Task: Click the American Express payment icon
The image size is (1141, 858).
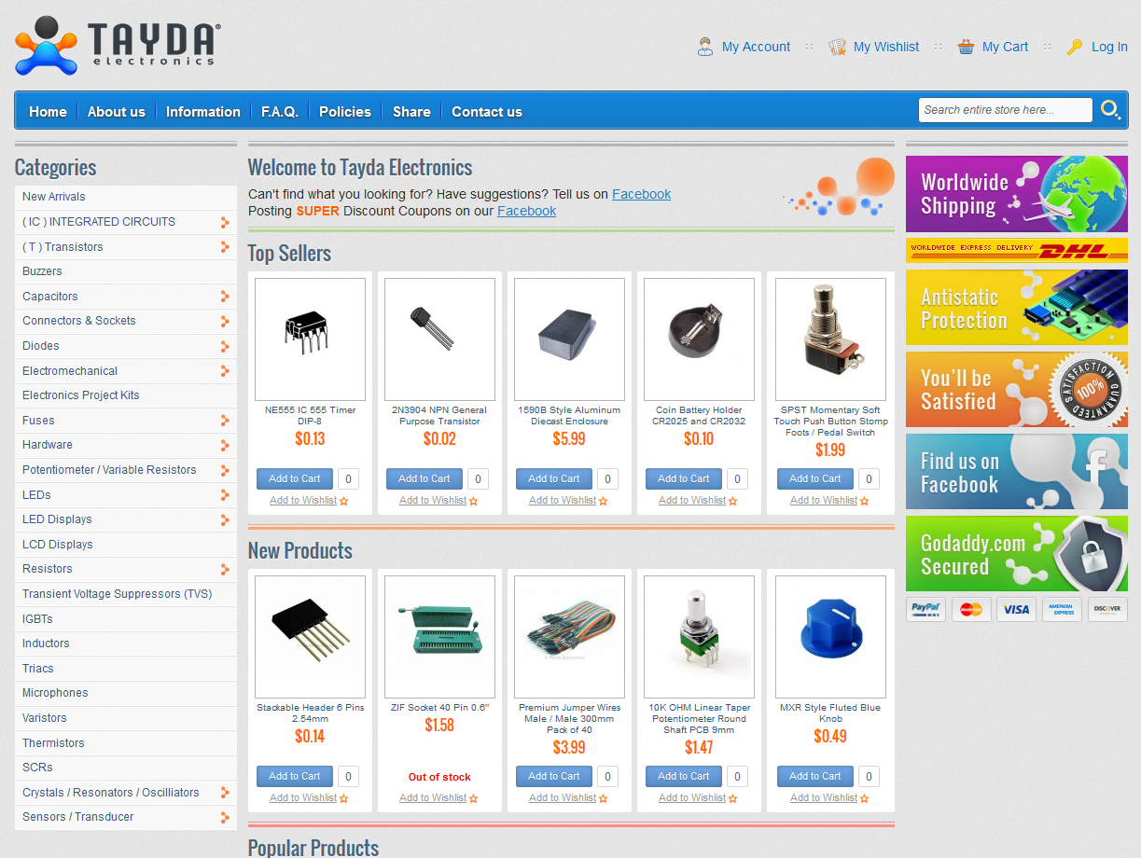Action: pyautogui.click(x=1062, y=610)
